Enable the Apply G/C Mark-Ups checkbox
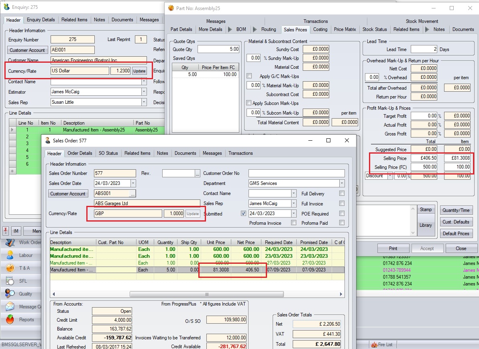 coord(249,76)
